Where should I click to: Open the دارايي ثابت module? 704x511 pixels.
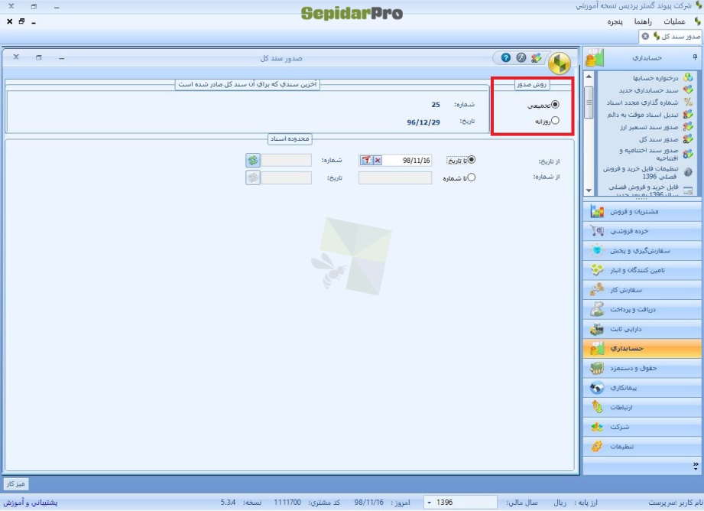pyautogui.click(x=642, y=329)
